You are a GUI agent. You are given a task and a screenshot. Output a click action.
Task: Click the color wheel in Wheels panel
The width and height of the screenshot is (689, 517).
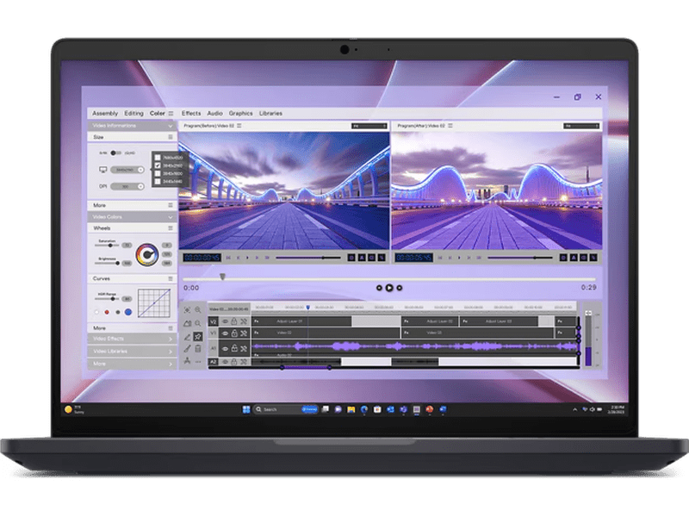point(146,254)
